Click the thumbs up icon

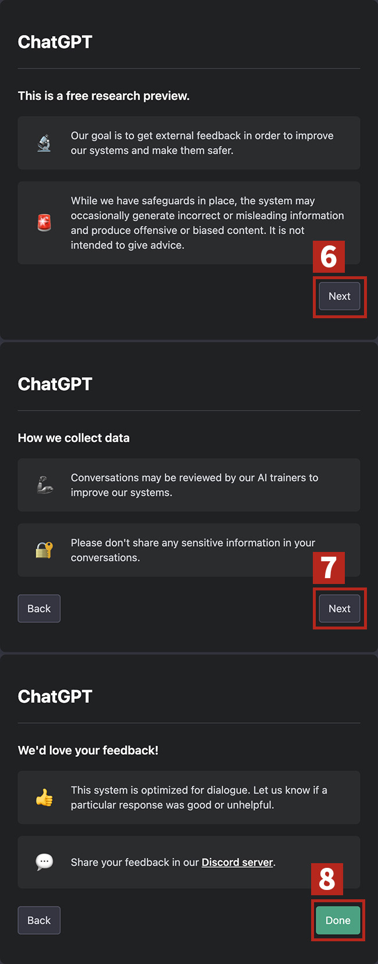pyautogui.click(x=44, y=797)
